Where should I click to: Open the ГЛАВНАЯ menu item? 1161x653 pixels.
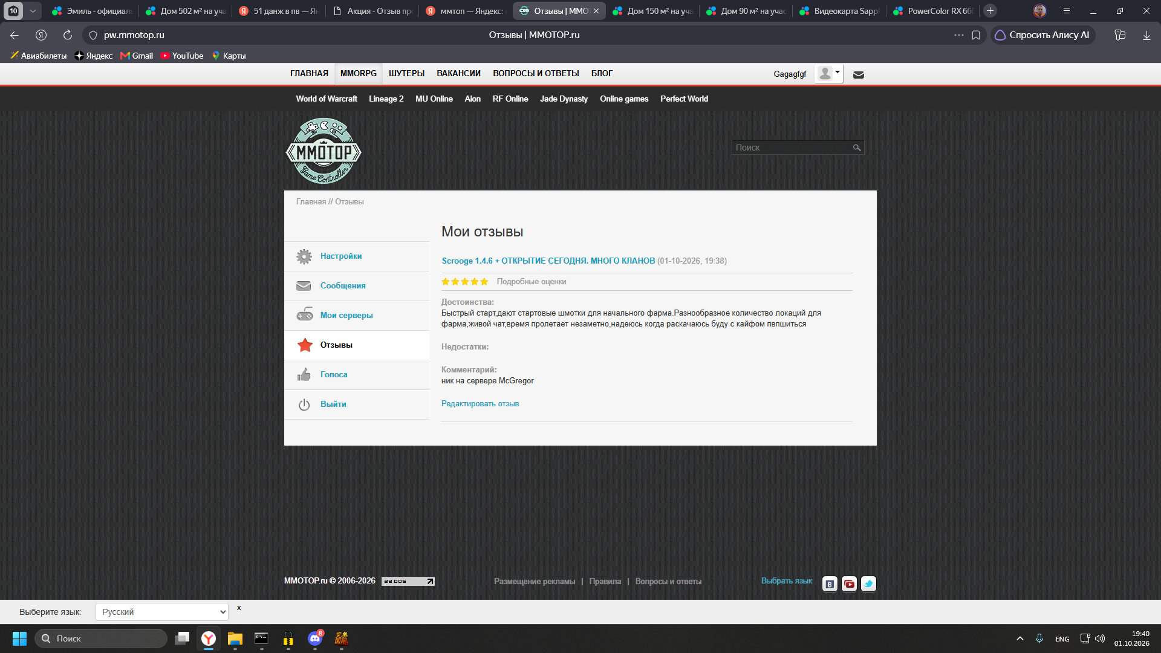[309, 74]
